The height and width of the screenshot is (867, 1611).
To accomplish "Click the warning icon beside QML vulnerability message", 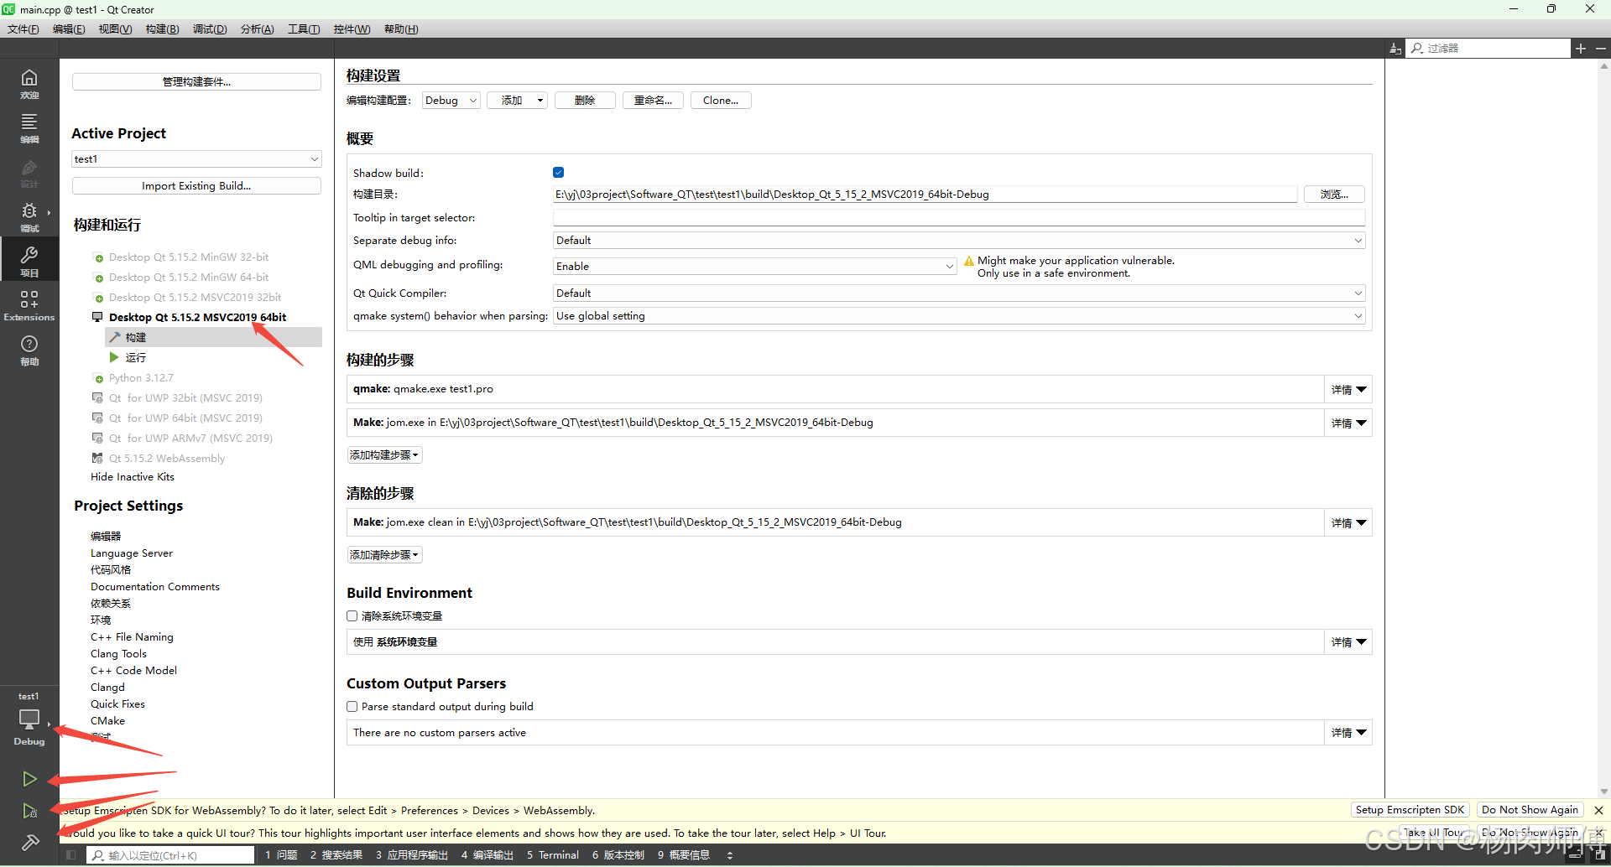I will [969, 261].
